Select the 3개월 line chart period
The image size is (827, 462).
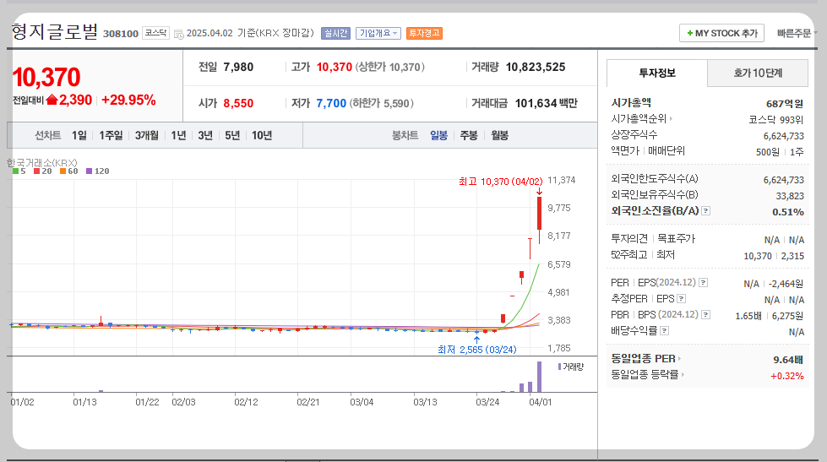[147, 135]
